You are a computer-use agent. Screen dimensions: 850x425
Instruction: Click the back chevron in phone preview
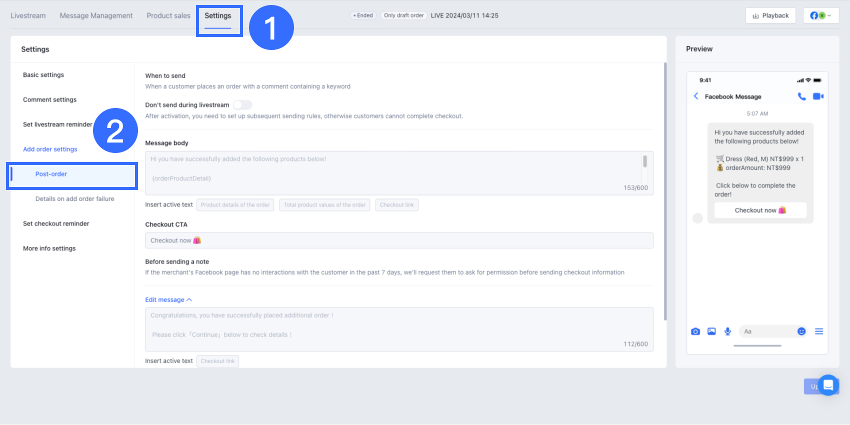click(696, 96)
